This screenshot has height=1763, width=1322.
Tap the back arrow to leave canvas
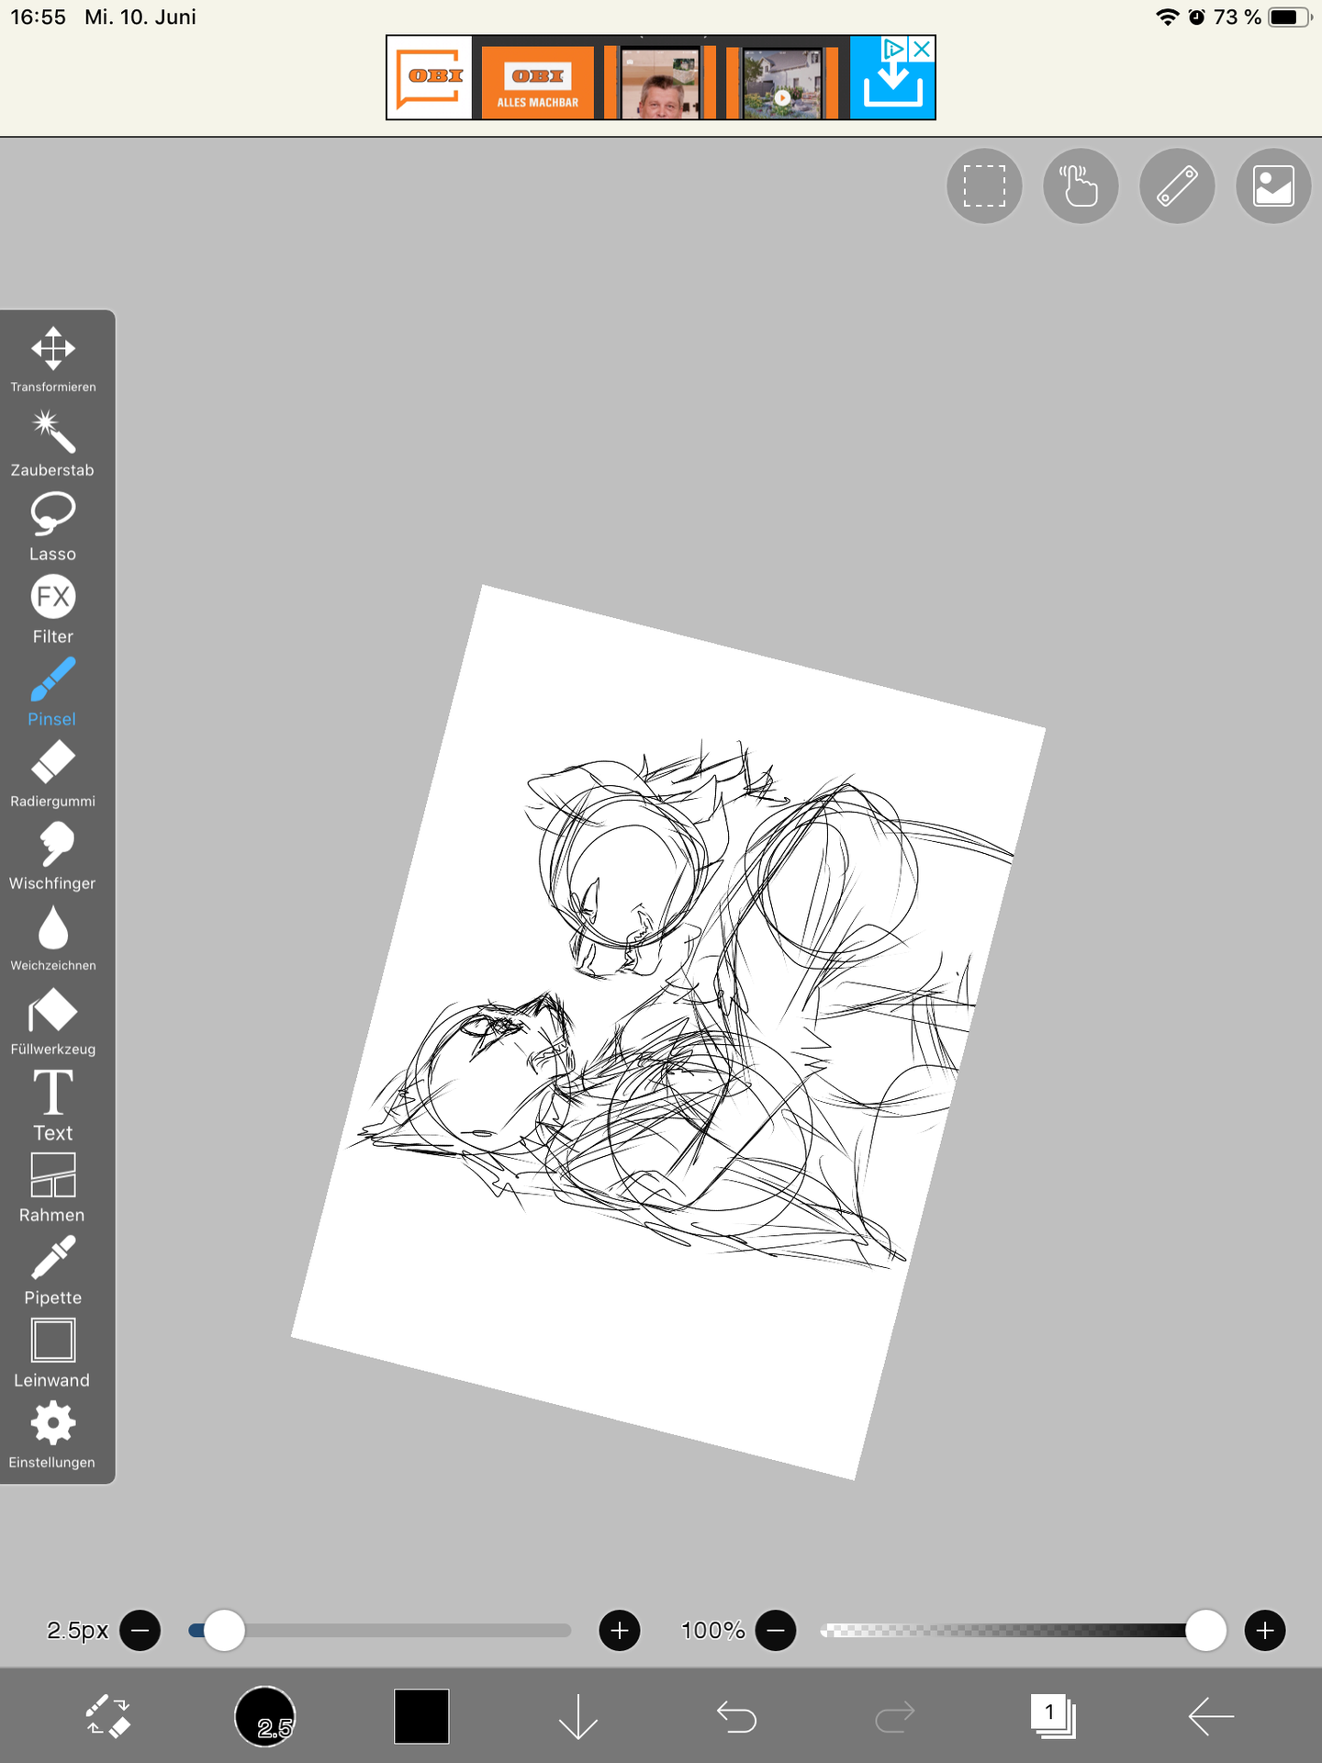pyautogui.click(x=1211, y=1715)
